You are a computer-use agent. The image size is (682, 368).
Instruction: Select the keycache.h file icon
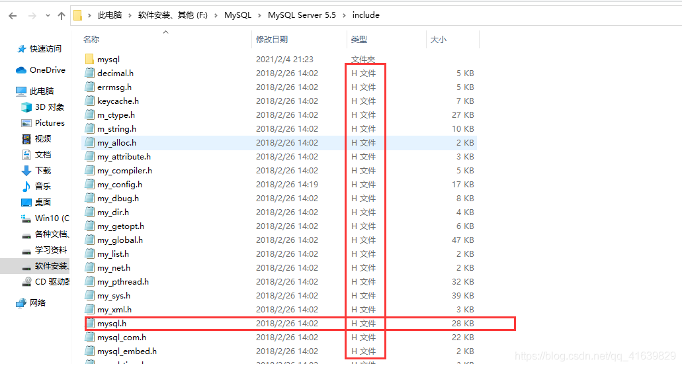pyautogui.click(x=89, y=101)
